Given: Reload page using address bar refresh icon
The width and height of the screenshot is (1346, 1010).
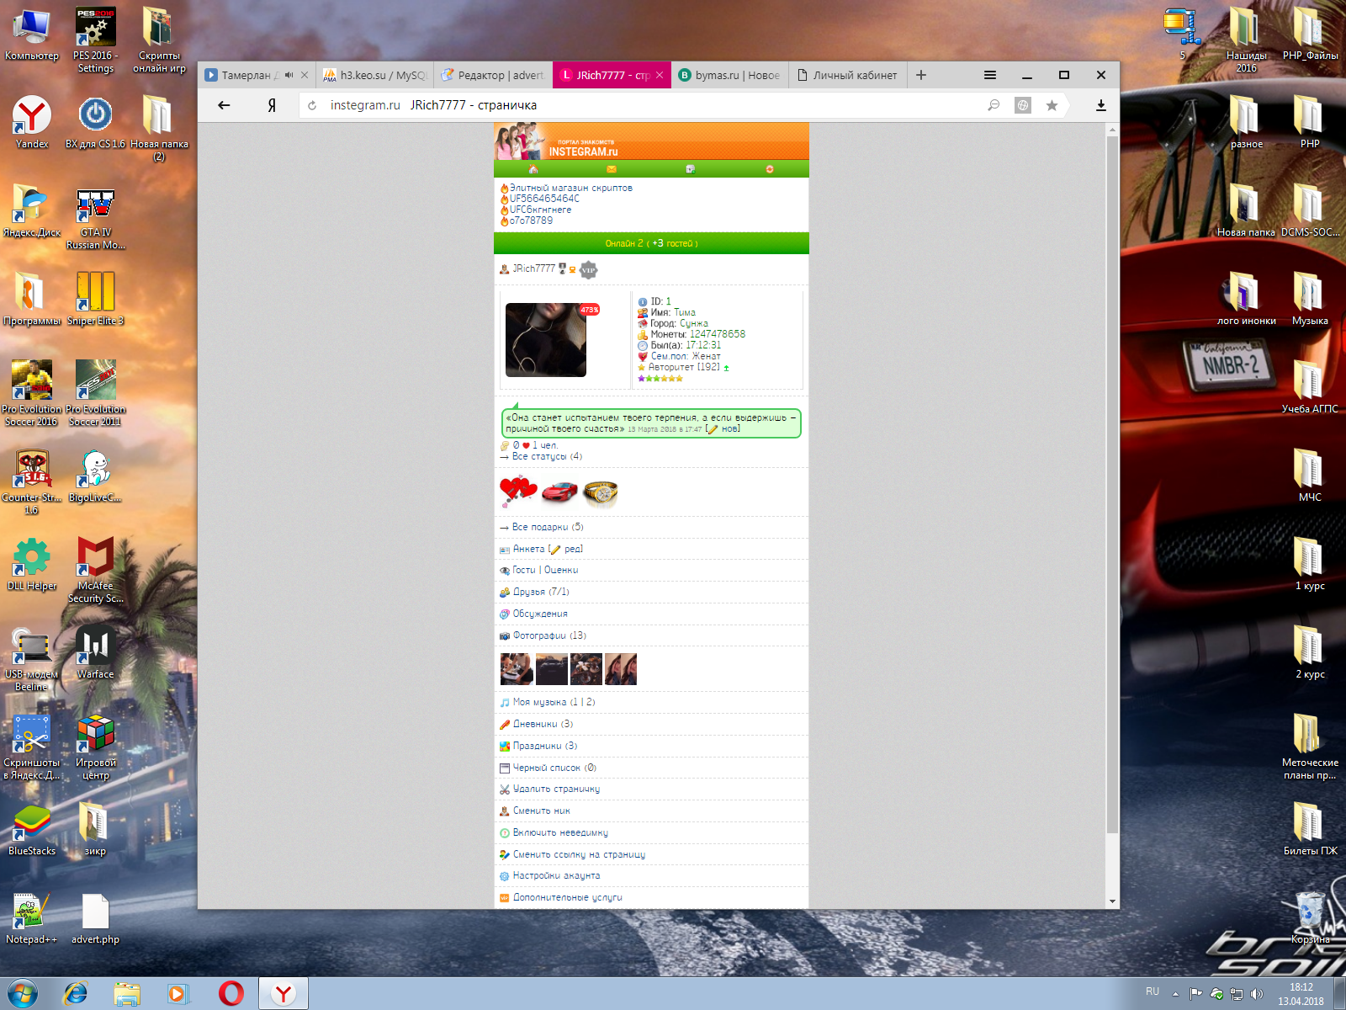Looking at the screenshot, I should [x=312, y=105].
